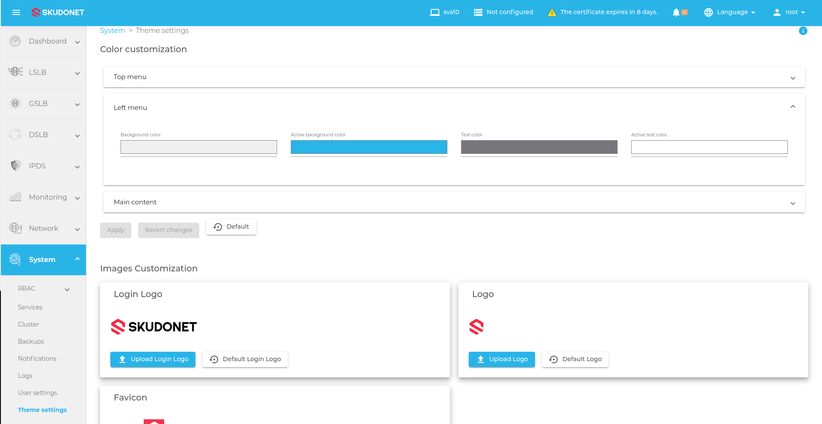Open Services in System submenu
The image size is (822, 424).
(30, 307)
